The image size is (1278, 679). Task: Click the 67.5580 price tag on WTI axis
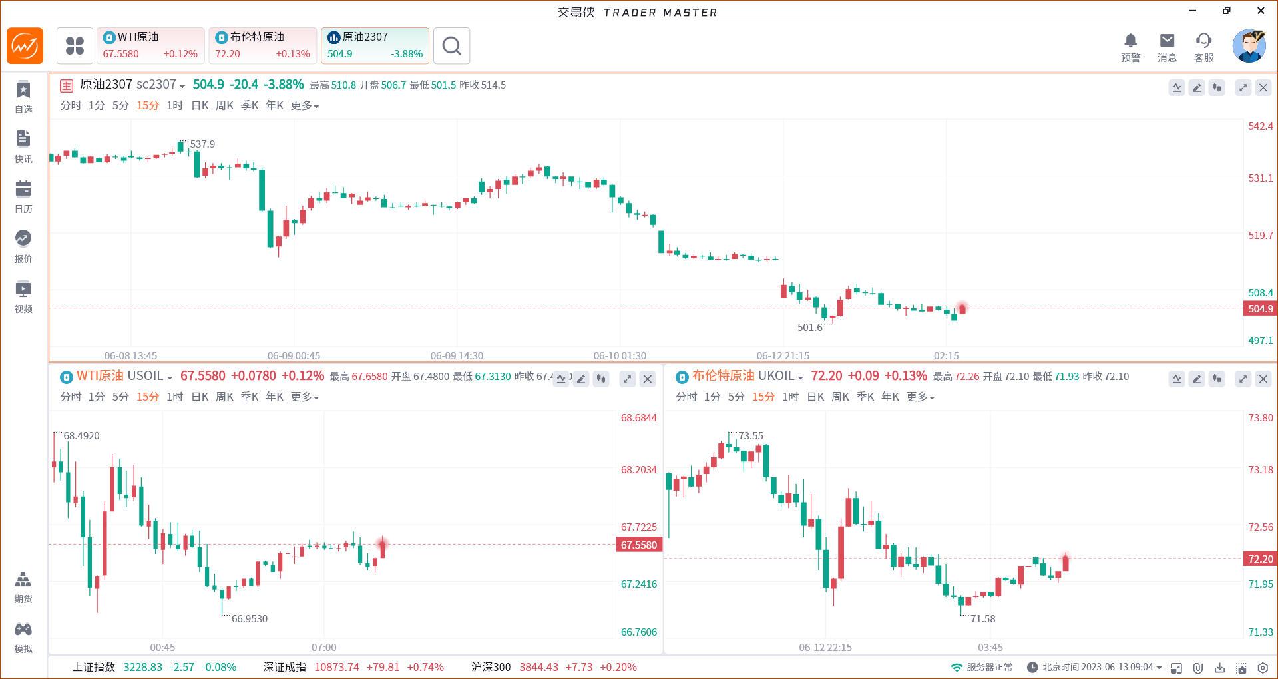(639, 545)
